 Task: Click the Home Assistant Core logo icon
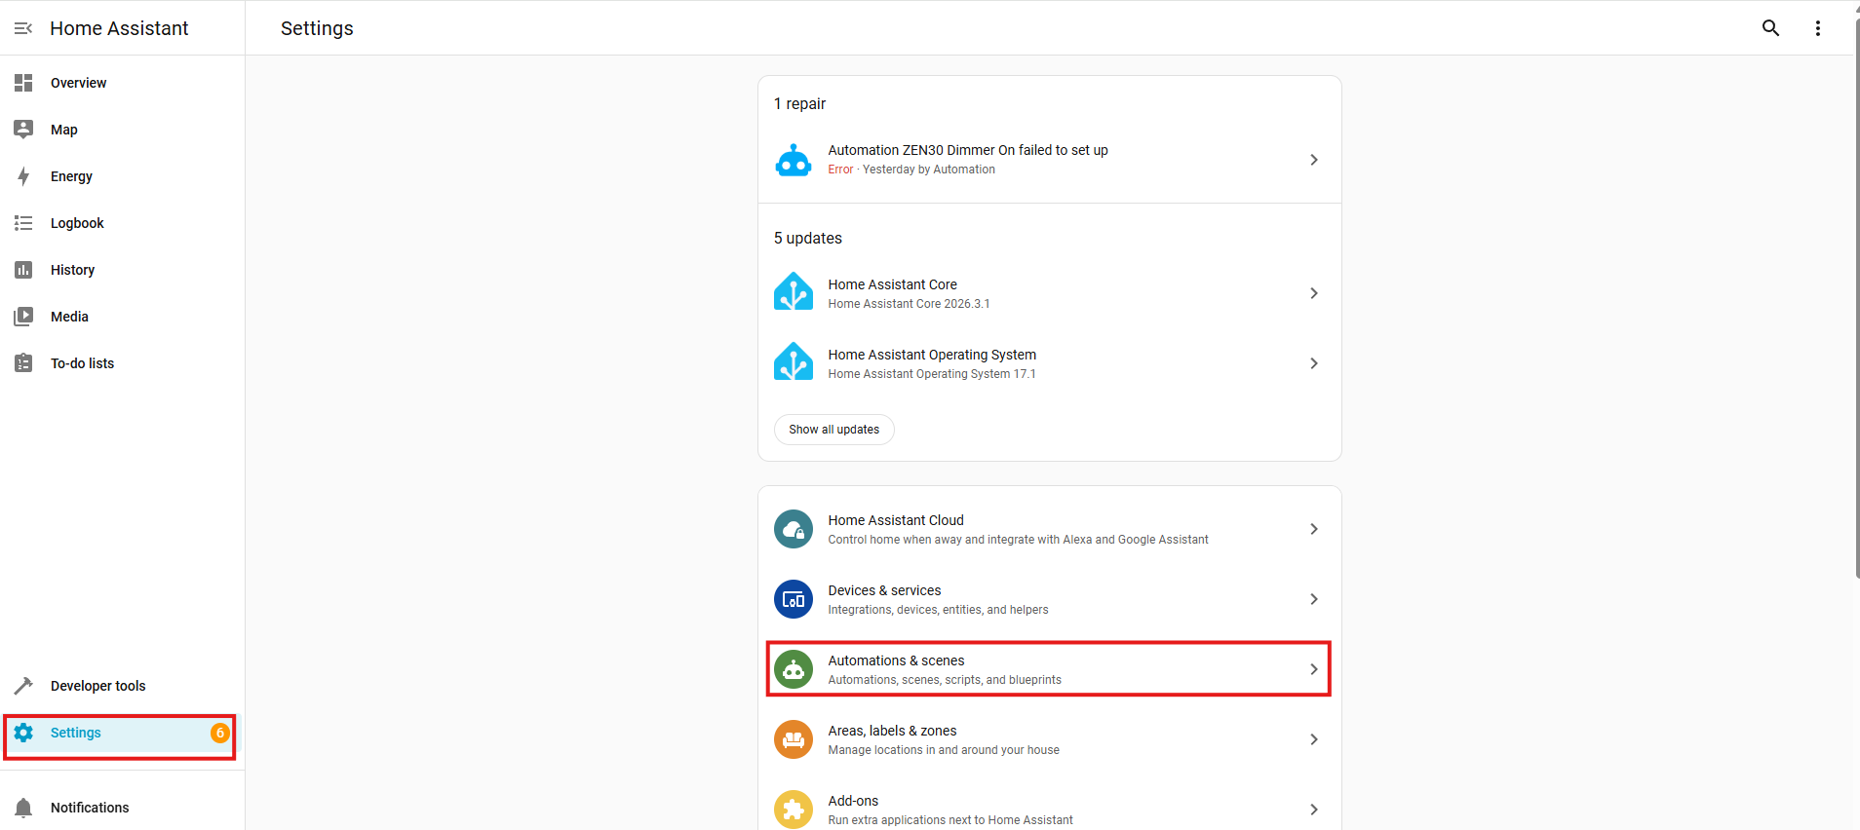tap(794, 292)
